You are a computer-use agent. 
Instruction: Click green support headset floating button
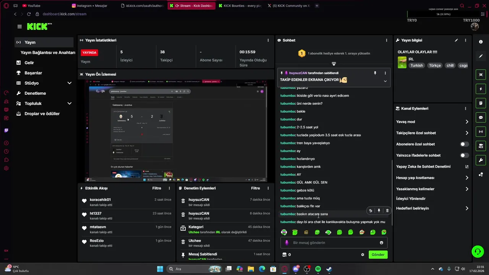point(478,251)
